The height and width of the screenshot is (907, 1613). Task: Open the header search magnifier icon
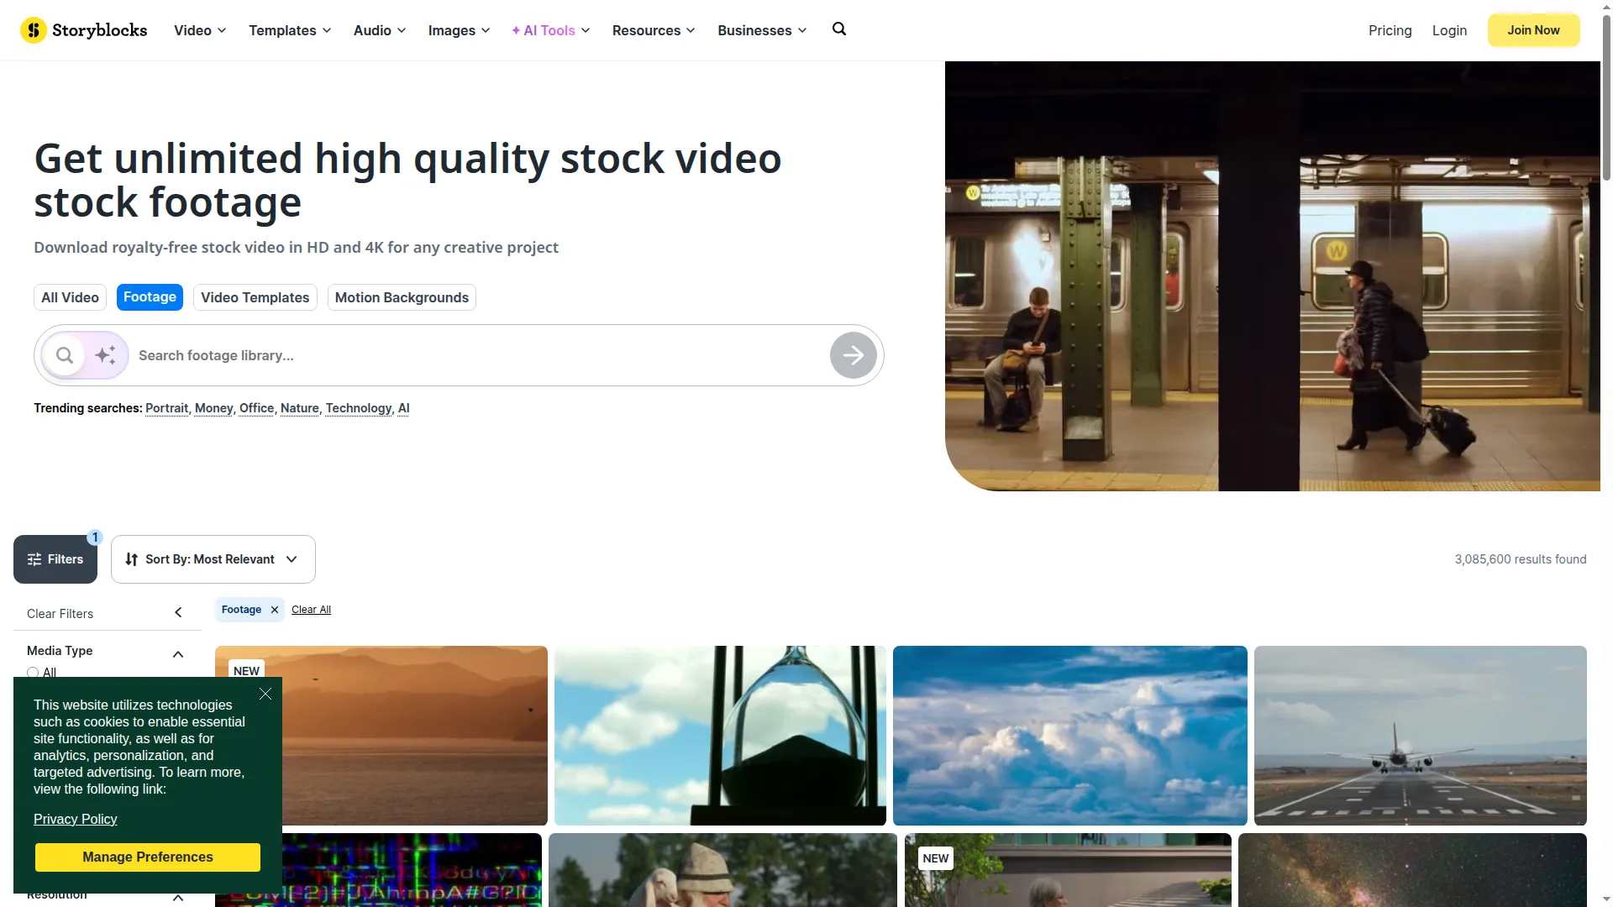point(839,29)
